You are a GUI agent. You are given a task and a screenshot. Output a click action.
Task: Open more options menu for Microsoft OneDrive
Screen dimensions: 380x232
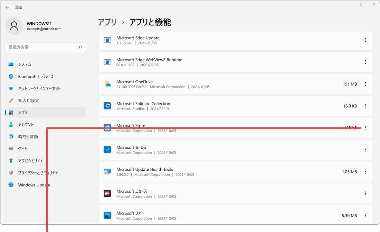365,84
